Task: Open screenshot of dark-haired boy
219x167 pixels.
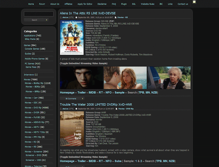Action: click(x=81, y=78)
